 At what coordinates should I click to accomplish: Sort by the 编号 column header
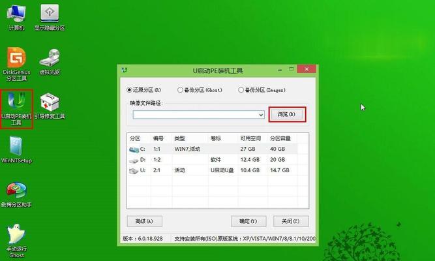158,138
